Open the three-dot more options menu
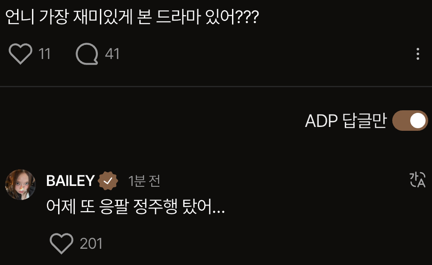This screenshot has width=432, height=265. [x=418, y=54]
